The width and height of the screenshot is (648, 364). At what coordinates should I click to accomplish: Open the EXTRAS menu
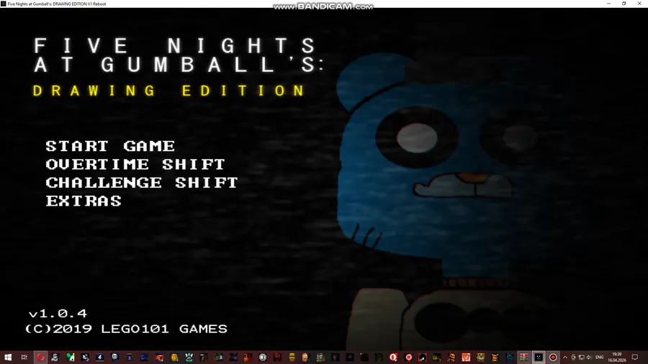click(x=84, y=201)
